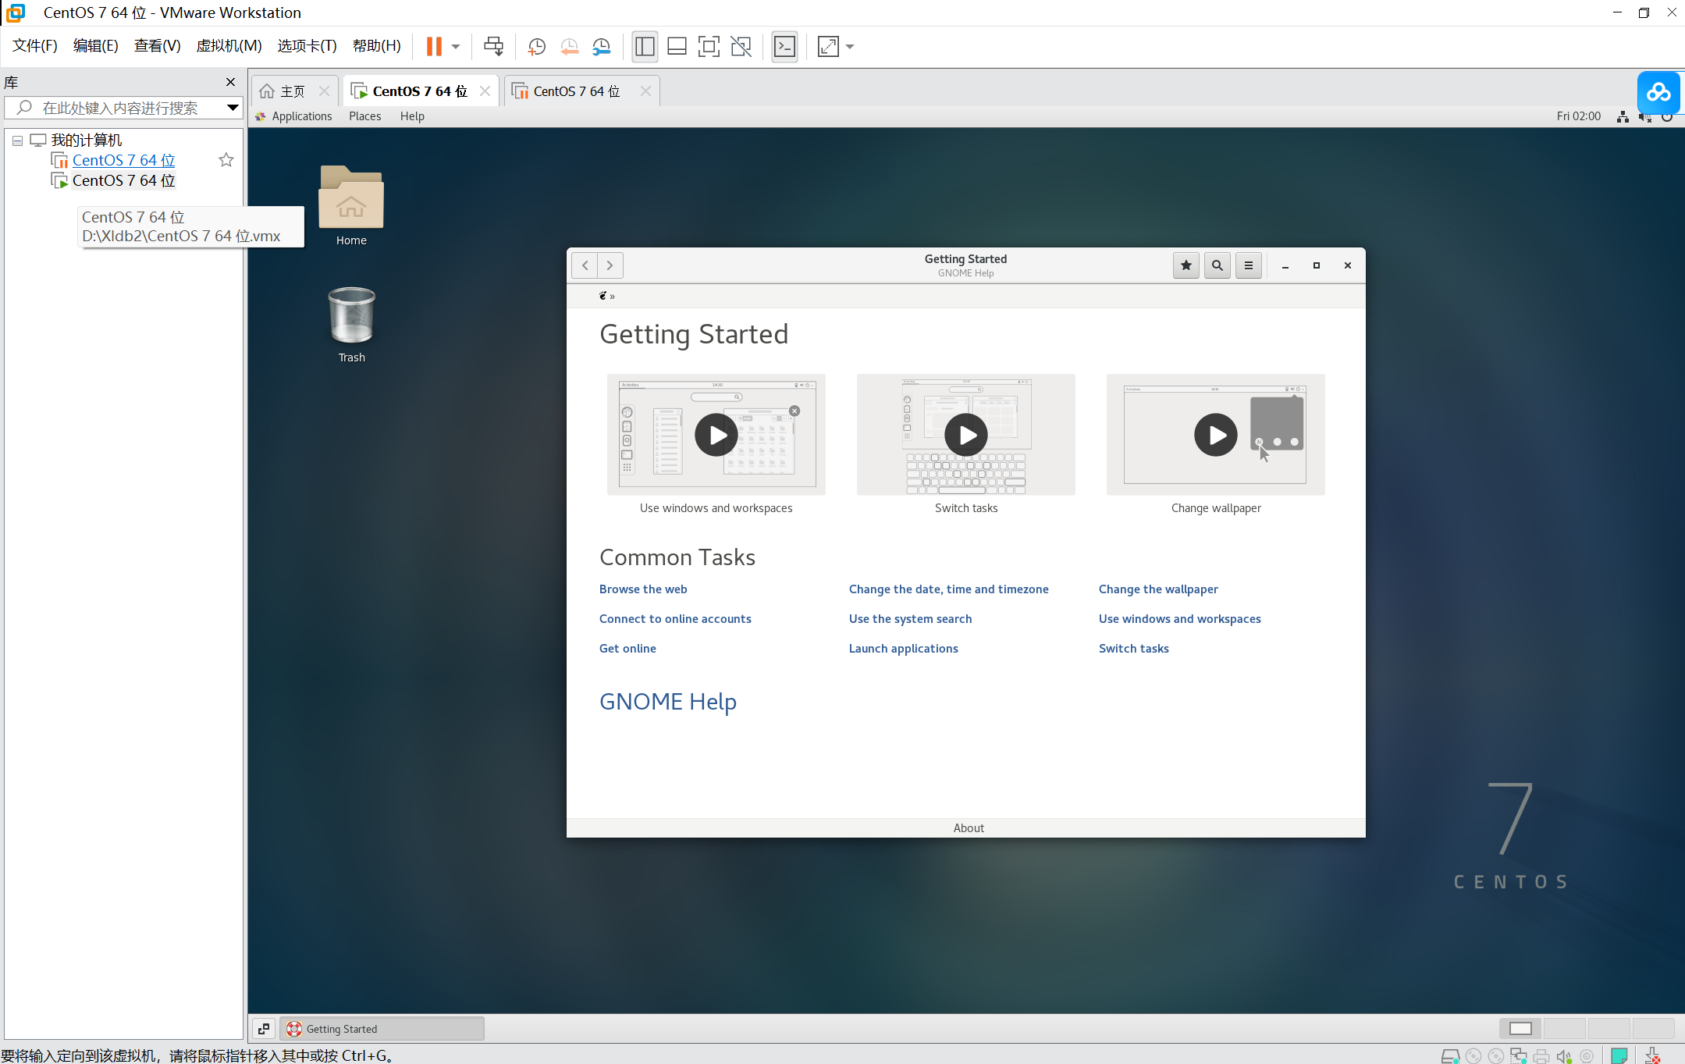
Task: Click the search magnifier in GNOME Help
Action: [1217, 265]
